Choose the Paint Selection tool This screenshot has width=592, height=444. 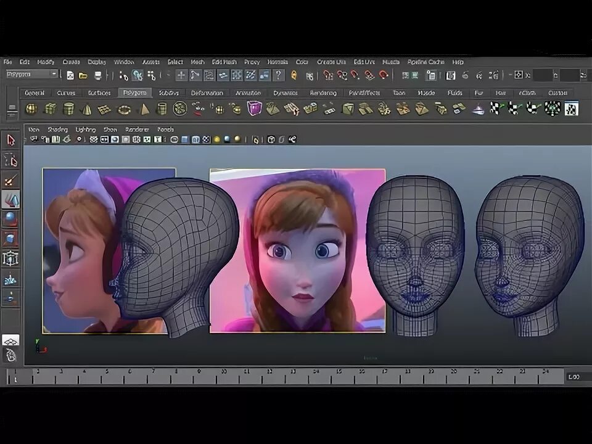click(x=10, y=180)
